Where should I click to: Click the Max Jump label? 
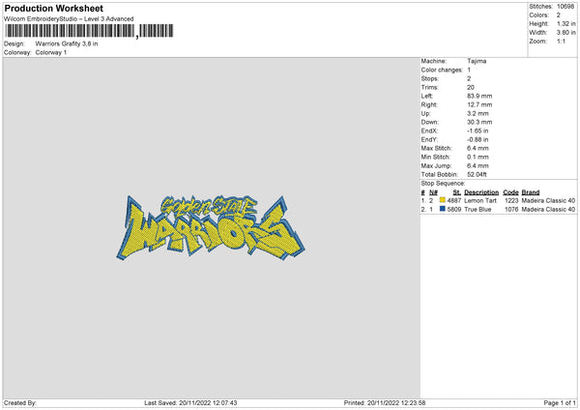click(x=436, y=165)
